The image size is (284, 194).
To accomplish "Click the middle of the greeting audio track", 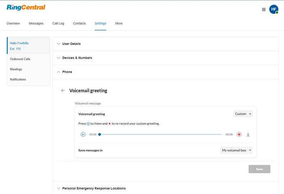I will click(x=161, y=134).
